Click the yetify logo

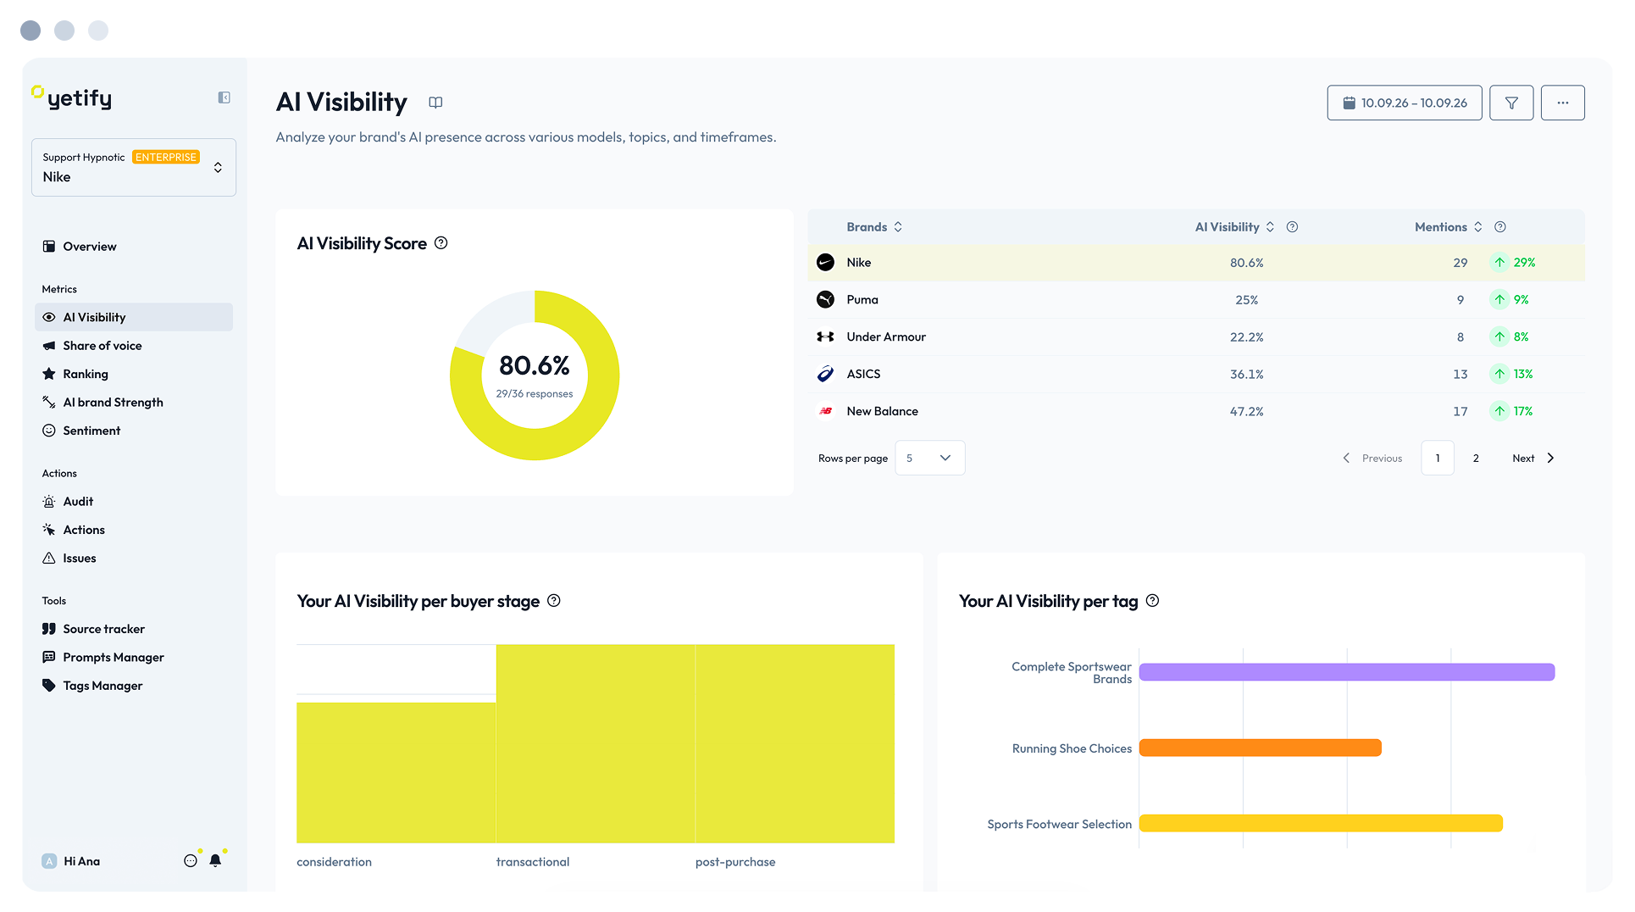(72, 98)
